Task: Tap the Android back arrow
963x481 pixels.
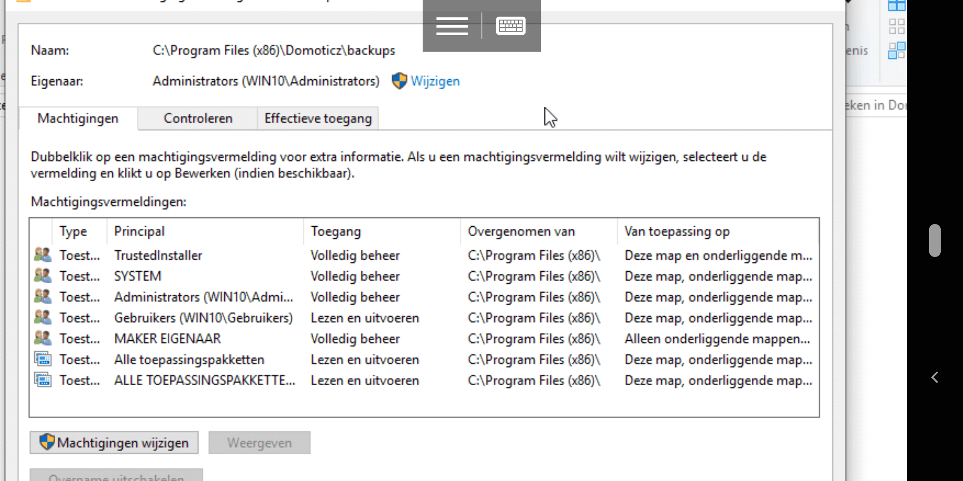Action: (935, 377)
